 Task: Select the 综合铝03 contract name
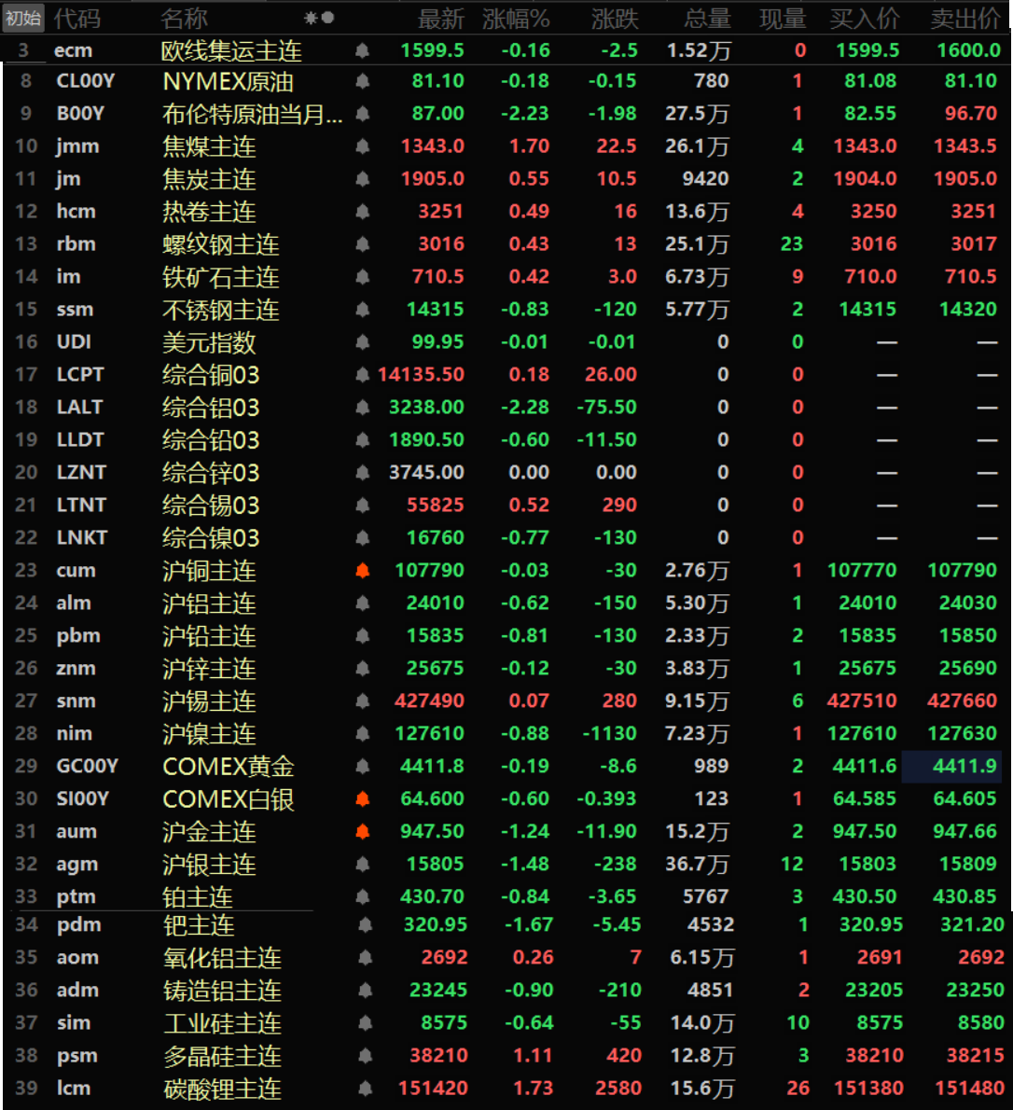pos(211,408)
